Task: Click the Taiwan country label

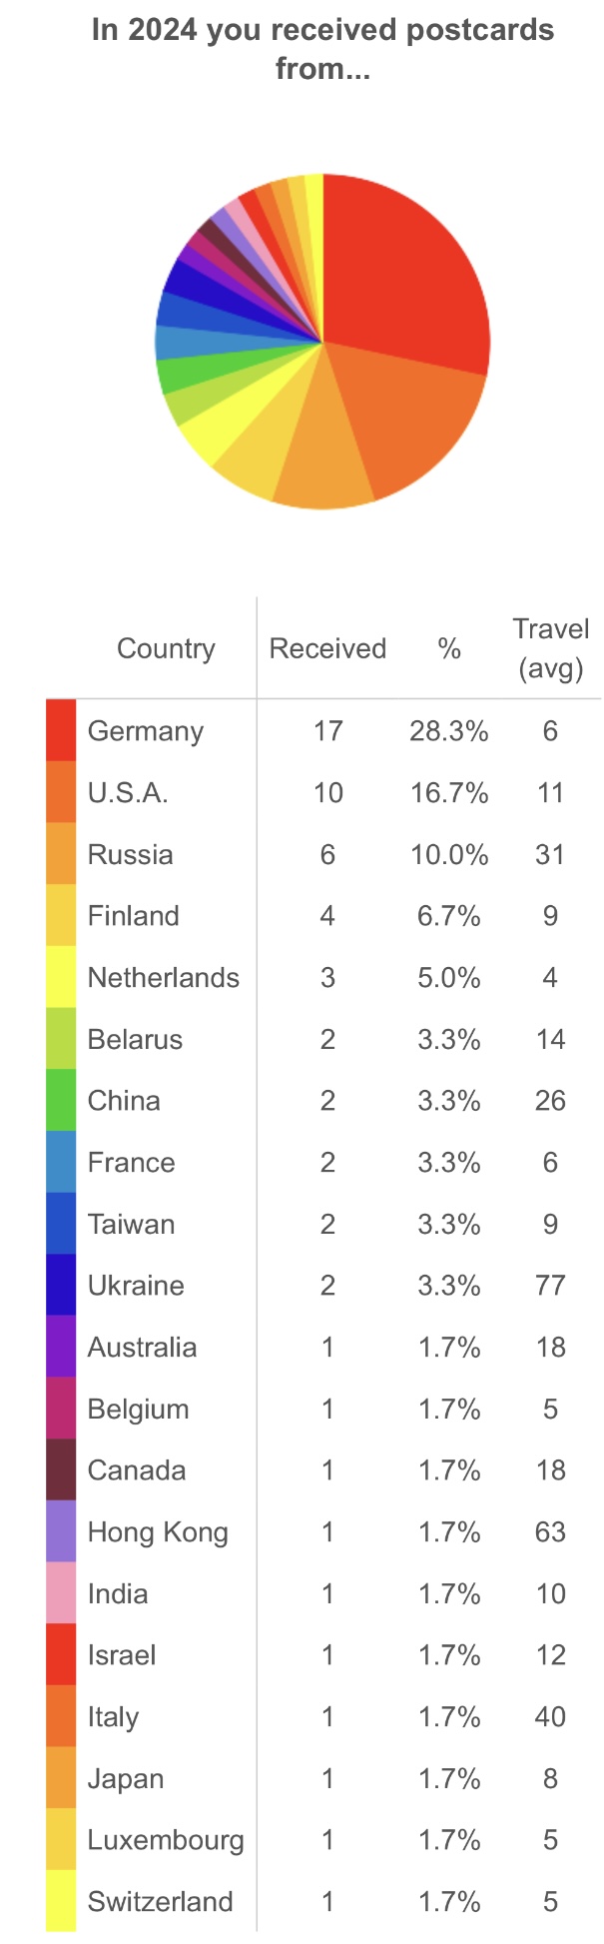Action: tap(131, 1224)
